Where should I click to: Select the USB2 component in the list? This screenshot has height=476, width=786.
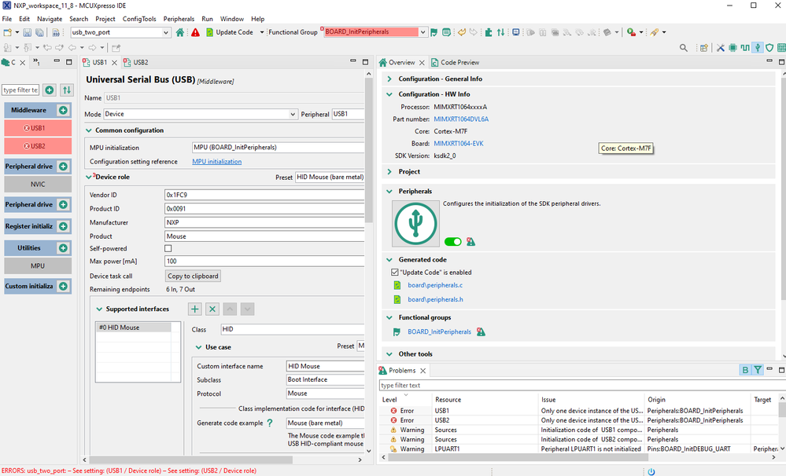coord(38,146)
